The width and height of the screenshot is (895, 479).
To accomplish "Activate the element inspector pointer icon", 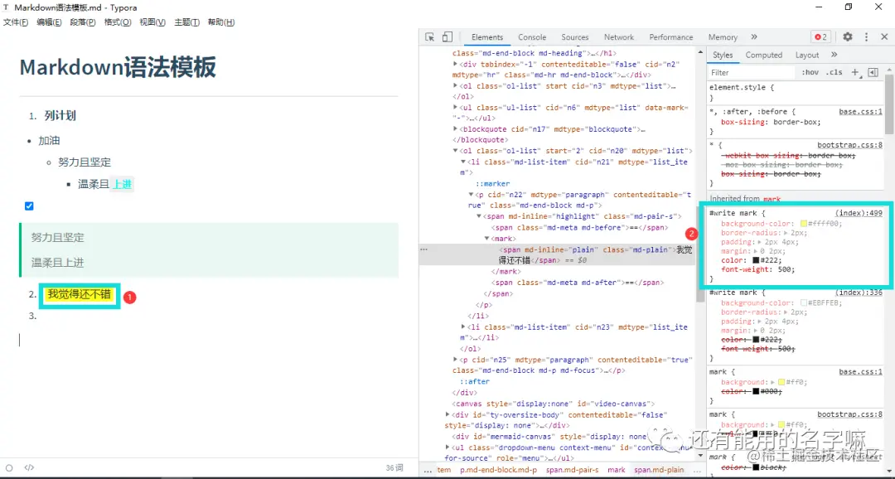I will (x=430, y=37).
